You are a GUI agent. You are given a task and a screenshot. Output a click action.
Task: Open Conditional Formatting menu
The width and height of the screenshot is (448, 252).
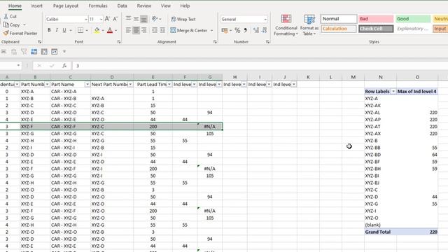(286, 25)
